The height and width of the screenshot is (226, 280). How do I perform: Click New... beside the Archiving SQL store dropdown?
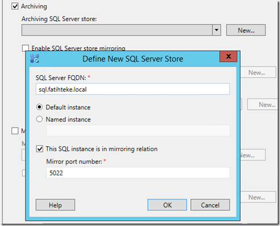pyautogui.click(x=246, y=30)
